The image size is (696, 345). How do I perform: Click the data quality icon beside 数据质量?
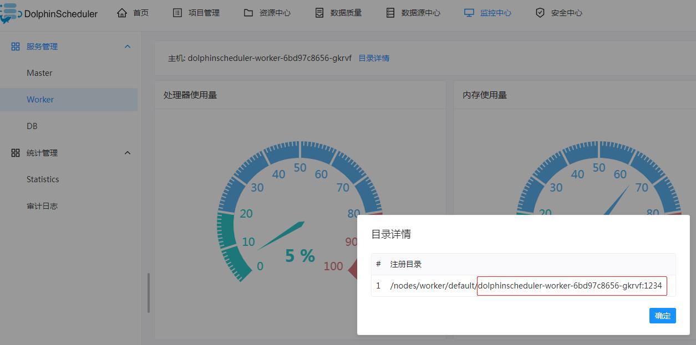pyautogui.click(x=319, y=12)
